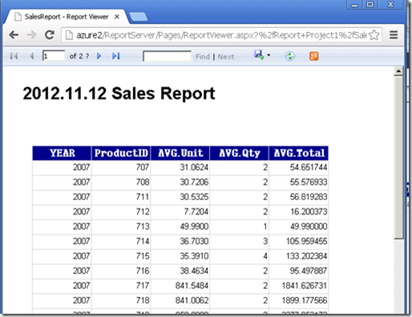Screen dimensions: 412x317
Task: Click AVG.Unit value 30.7206
Action: click(194, 183)
